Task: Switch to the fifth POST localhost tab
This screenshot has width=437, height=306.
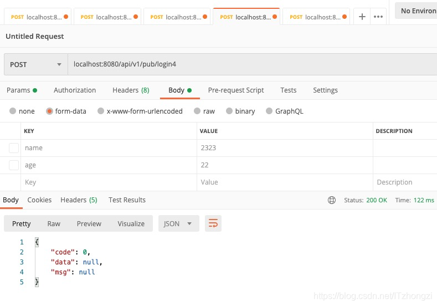Action: [x=316, y=17]
